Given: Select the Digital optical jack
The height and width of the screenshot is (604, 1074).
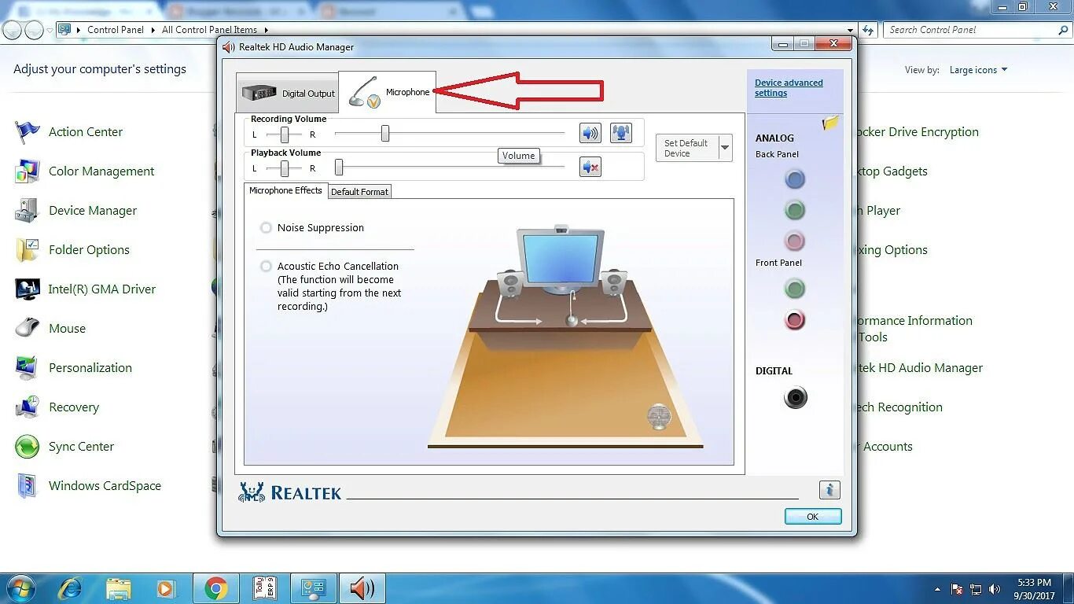Looking at the screenshot, I should coord(796,397).
